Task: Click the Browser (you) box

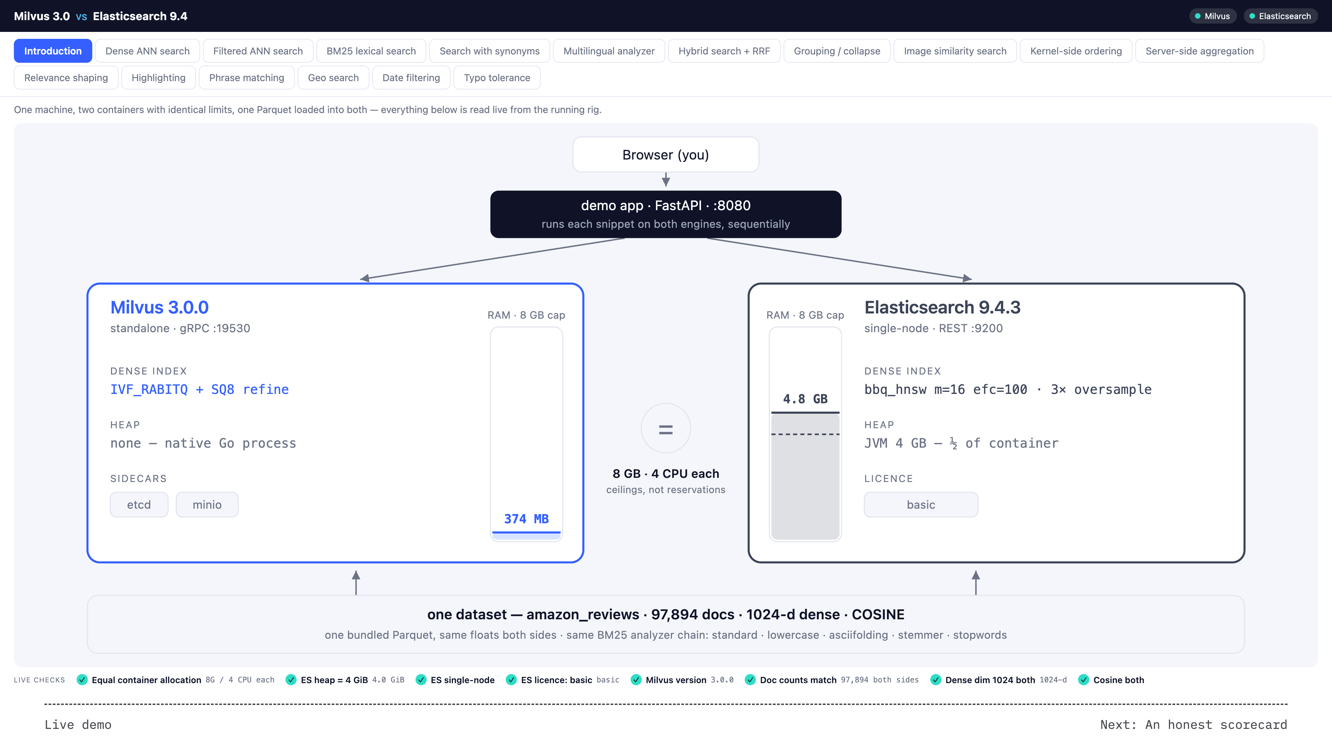Action: click(666, 155)
